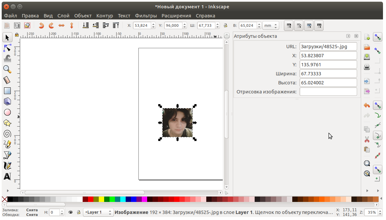Toggle width/height ratio lock
The width and height of the screenshot is (386, 220).
[225, 25]
